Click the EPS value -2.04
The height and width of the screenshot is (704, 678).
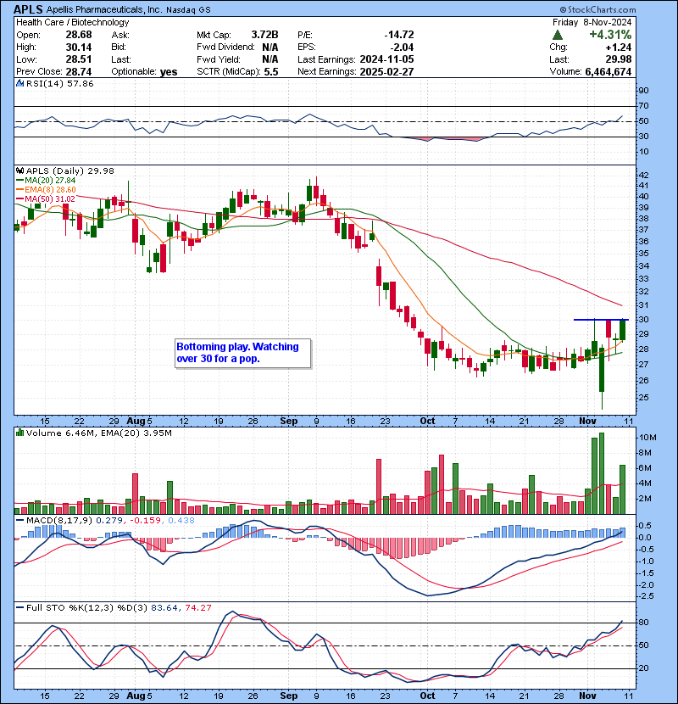(x=402, y=47)
